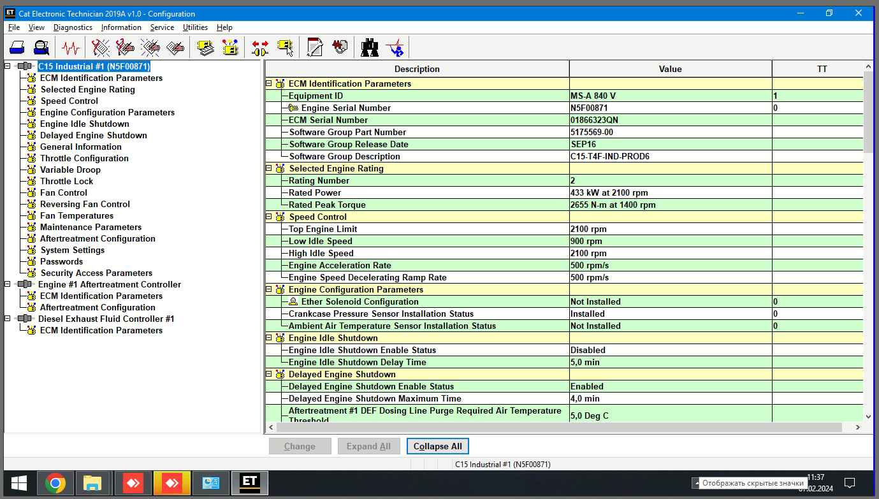Click the icon beside Ether Solenoid Configuration
The image size is (879, 499).
(294, 301)
